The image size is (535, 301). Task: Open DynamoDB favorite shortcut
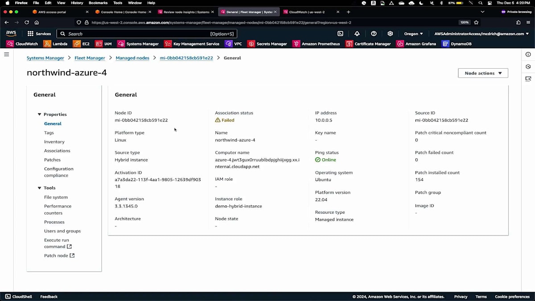(457, 44)
